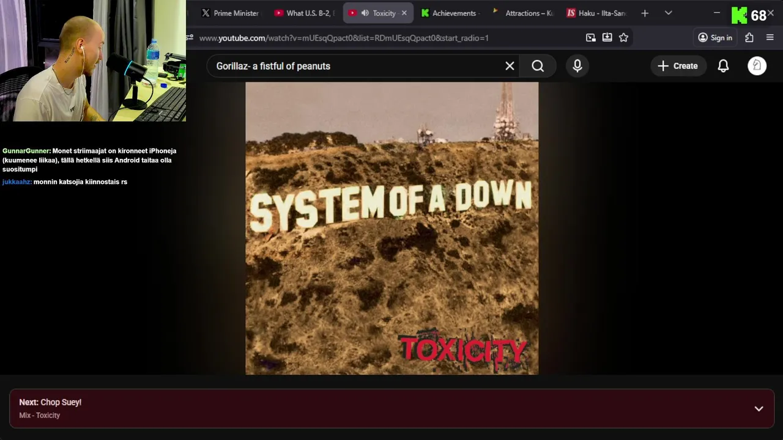Viewport: 783px width, 440px height.
Task: Open YouTube notifications bell
Action: [x=723, y=66]
